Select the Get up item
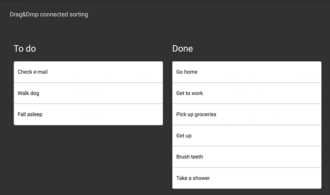 click(247, 136)
